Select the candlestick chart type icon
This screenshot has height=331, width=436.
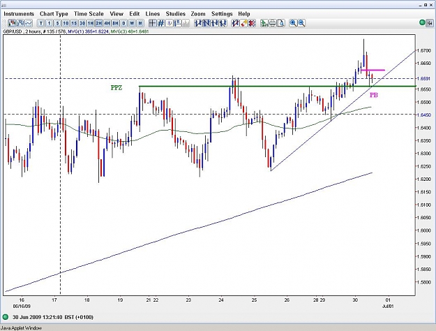[x=12, y=23]
